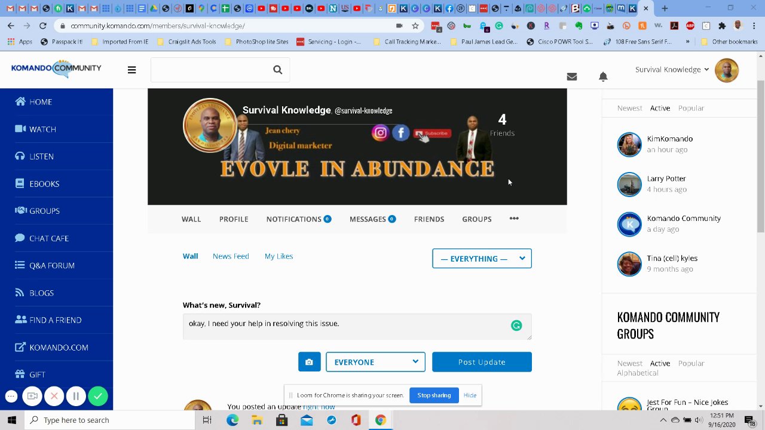Open Tina (cell) kyles profile
Viewport: 765px width, 430px height.
(672, 259)
